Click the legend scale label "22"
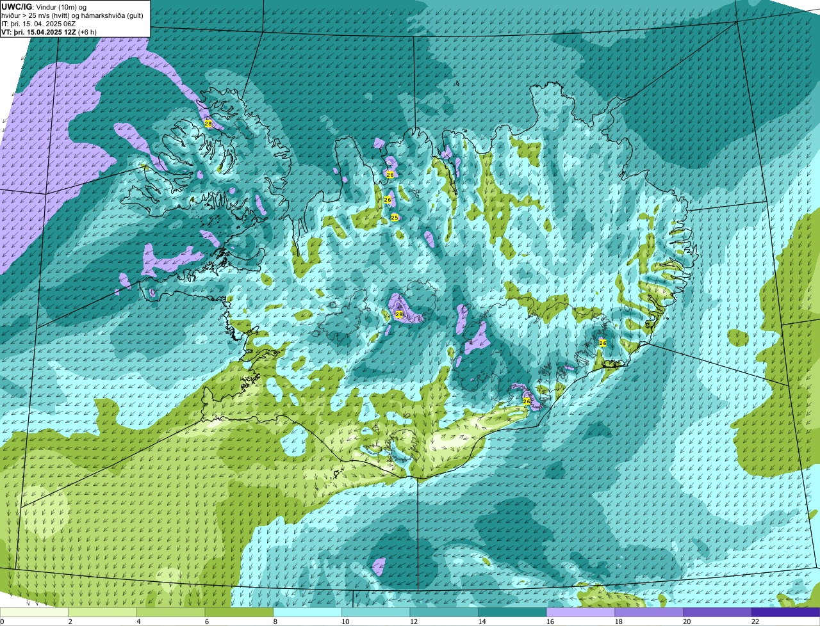The width and height of the screenshot is (820, 626). tap(755, 622)
